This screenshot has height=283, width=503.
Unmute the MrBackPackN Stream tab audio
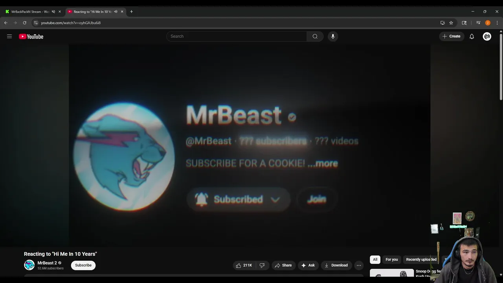(x=53, y=11)
